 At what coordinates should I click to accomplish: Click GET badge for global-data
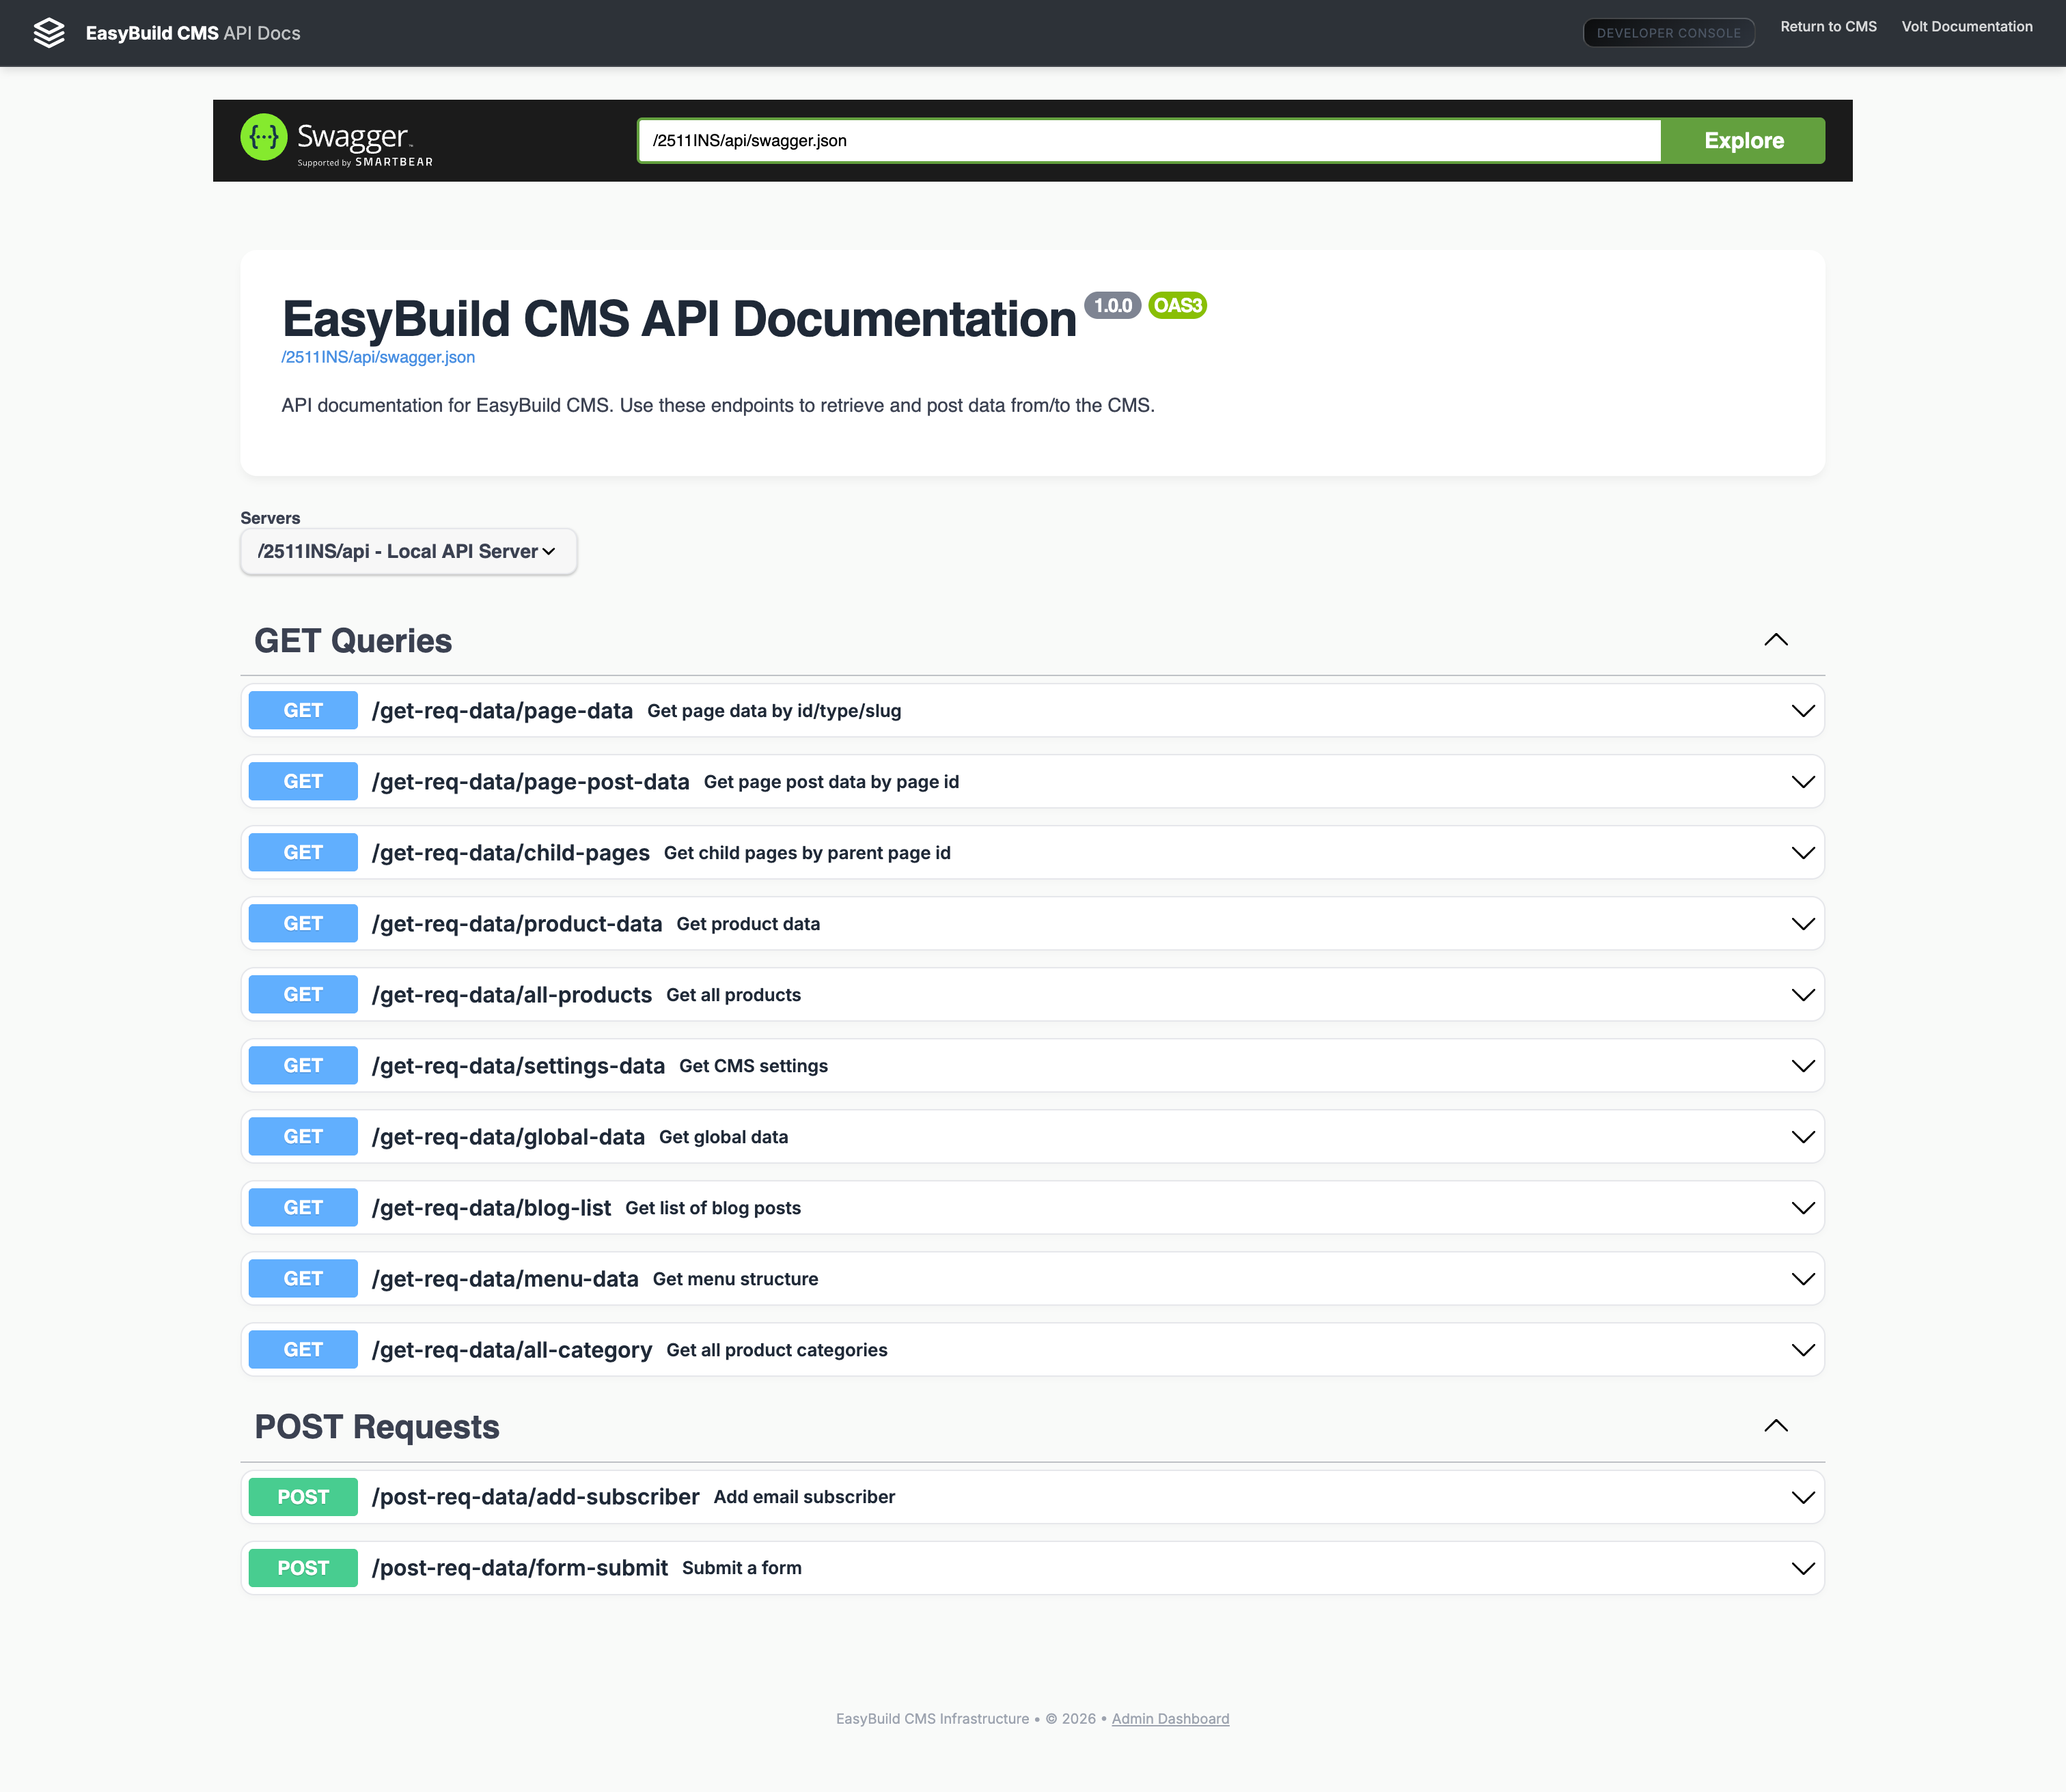click(x=303, y=1137)
